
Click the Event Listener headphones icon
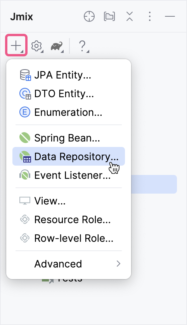coord(25,175)
